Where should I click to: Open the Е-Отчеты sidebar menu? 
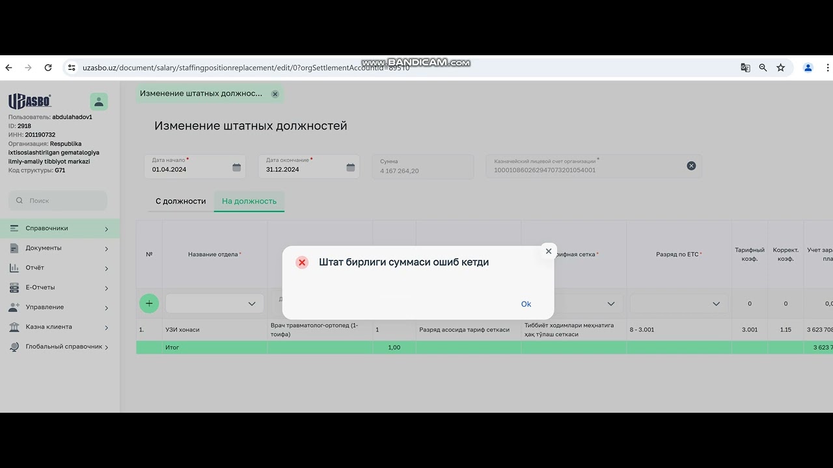pos(60,287)
